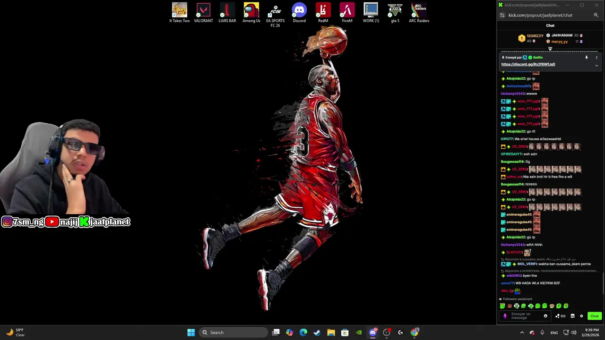
Task: Click the kick.com/popout/jaafplanet/chat address bar
Action: [540, 15]
